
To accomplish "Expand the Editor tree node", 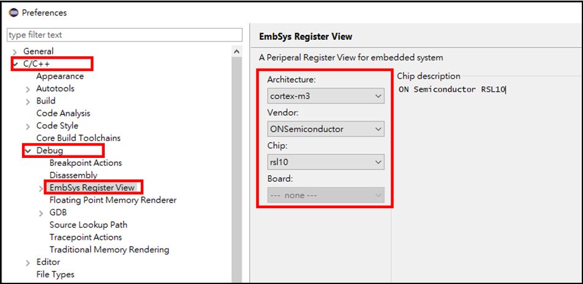I will pyautogui.click(x=28, y=263).
